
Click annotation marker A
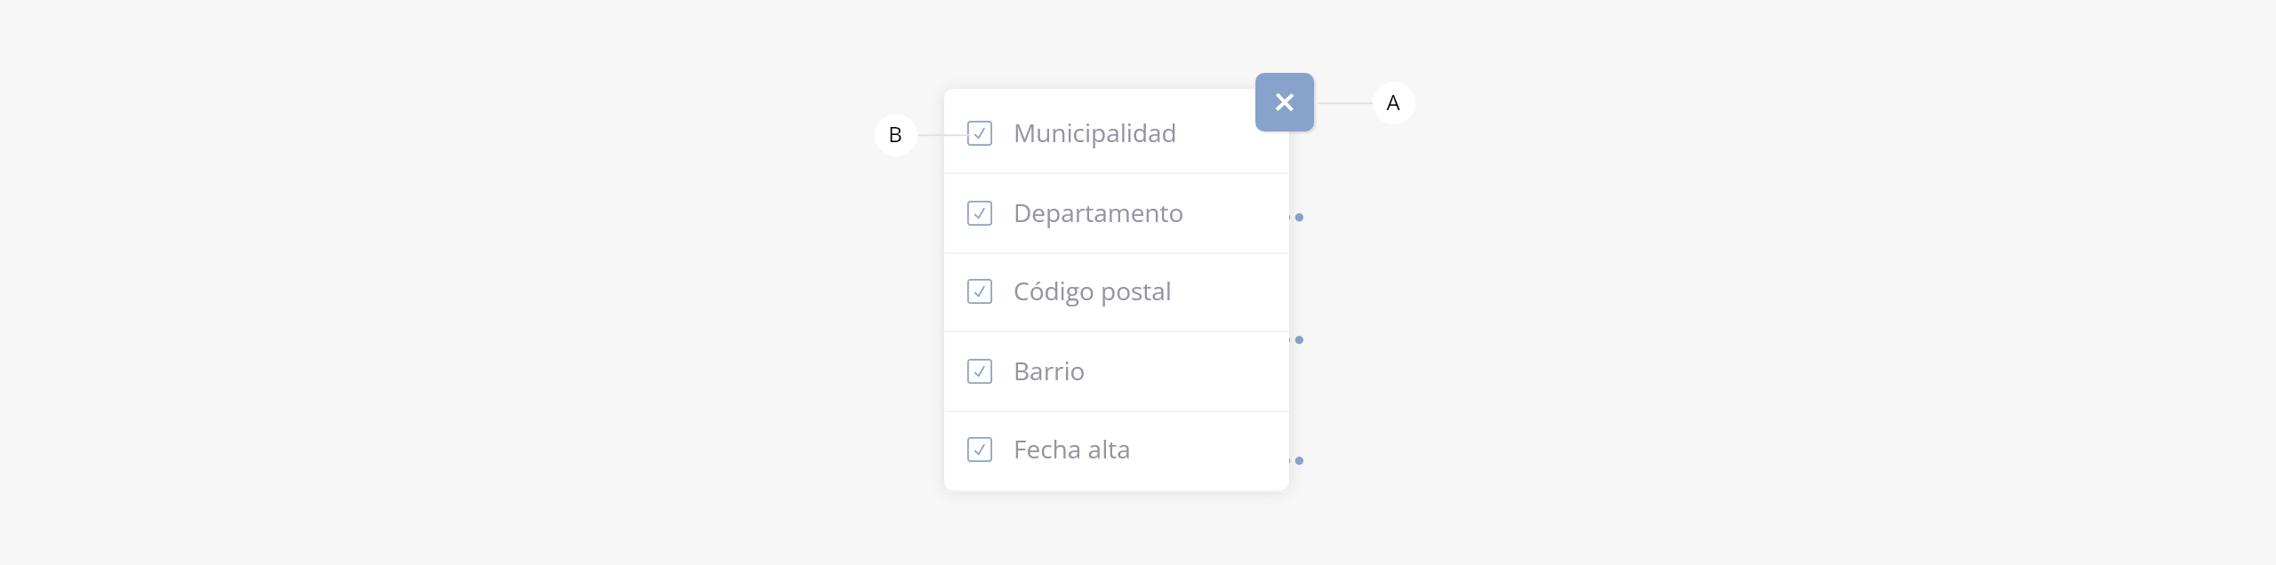click(x=1393, y=103)
